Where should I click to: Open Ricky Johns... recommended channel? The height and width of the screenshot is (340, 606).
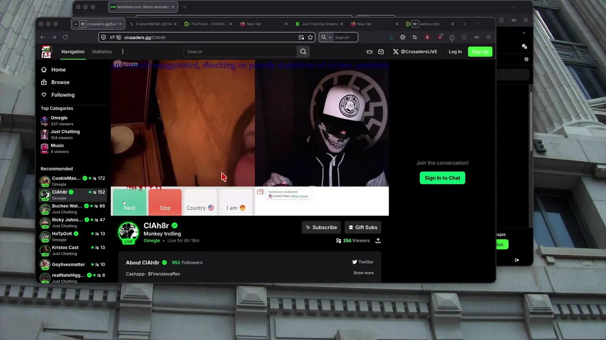(x=72, y=222)
